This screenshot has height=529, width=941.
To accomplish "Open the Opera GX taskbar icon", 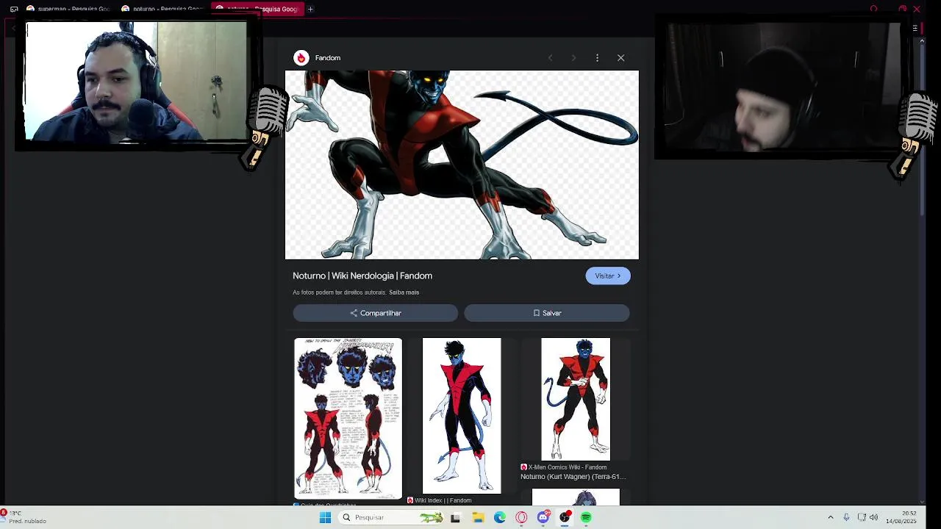I will click(x=521, y=517).
